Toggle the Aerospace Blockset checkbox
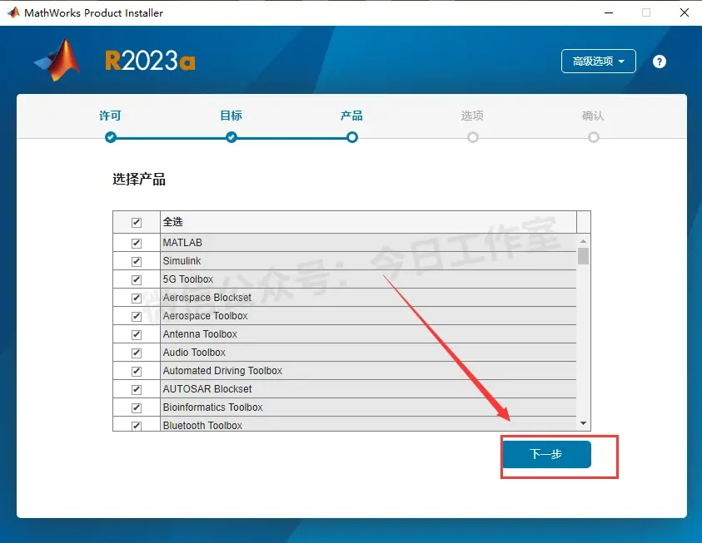Screen dimensions: 702x543 tap(137, 298)
